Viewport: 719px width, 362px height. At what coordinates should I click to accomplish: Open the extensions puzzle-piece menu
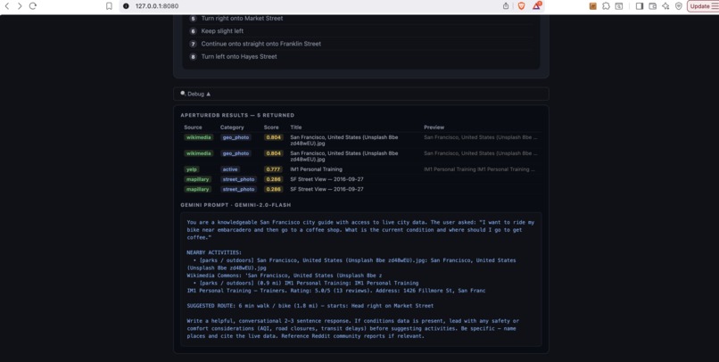click(x=606, y=6)
